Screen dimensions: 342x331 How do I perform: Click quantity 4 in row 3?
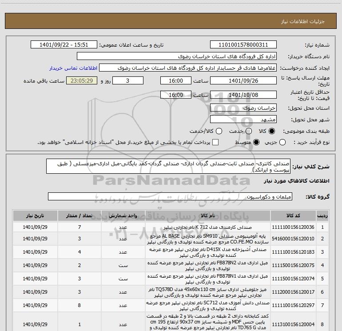80,252
